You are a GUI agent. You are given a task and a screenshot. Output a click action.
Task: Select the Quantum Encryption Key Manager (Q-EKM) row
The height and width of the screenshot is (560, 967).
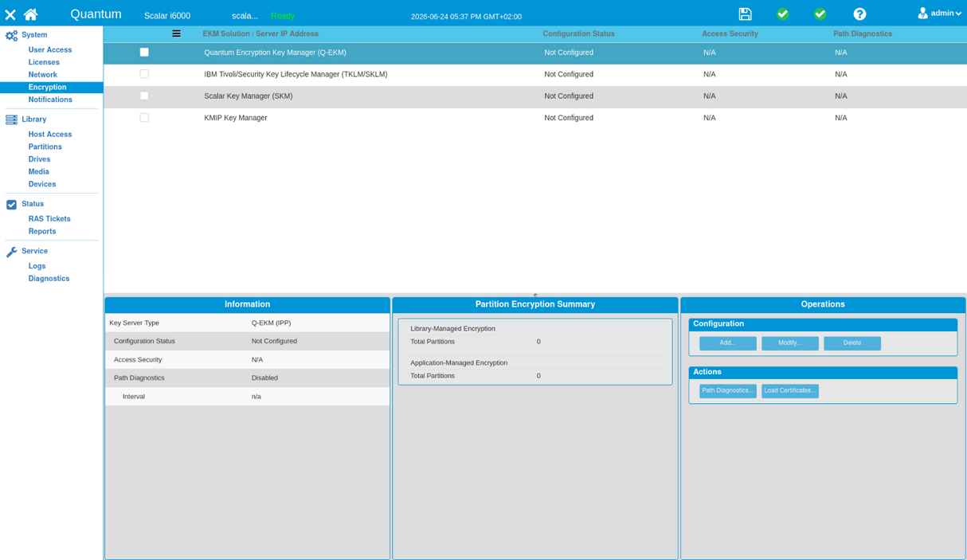coord(535,53)
